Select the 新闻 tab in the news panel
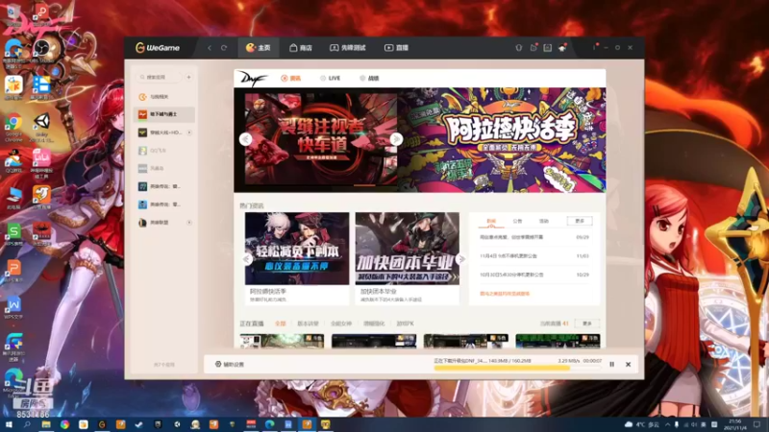This screenshot has width=769, height=432. click(491, 222)
